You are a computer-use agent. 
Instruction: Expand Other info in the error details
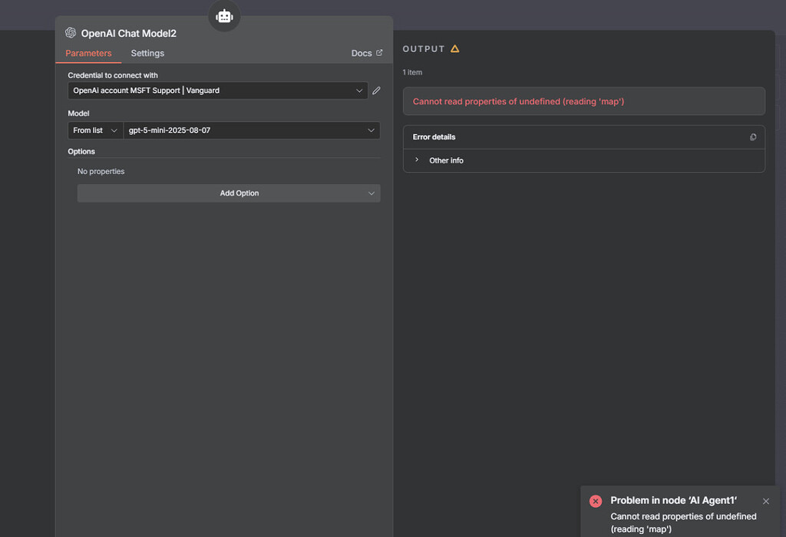click(x=418, y=160)
